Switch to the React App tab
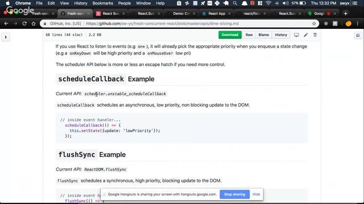This screenshot has width=364, height=204. click(216, 14)
